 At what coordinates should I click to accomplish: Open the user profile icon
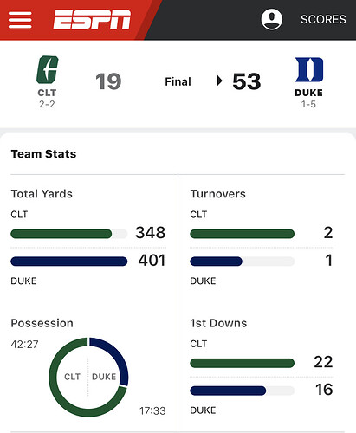[x=272, y=19]
